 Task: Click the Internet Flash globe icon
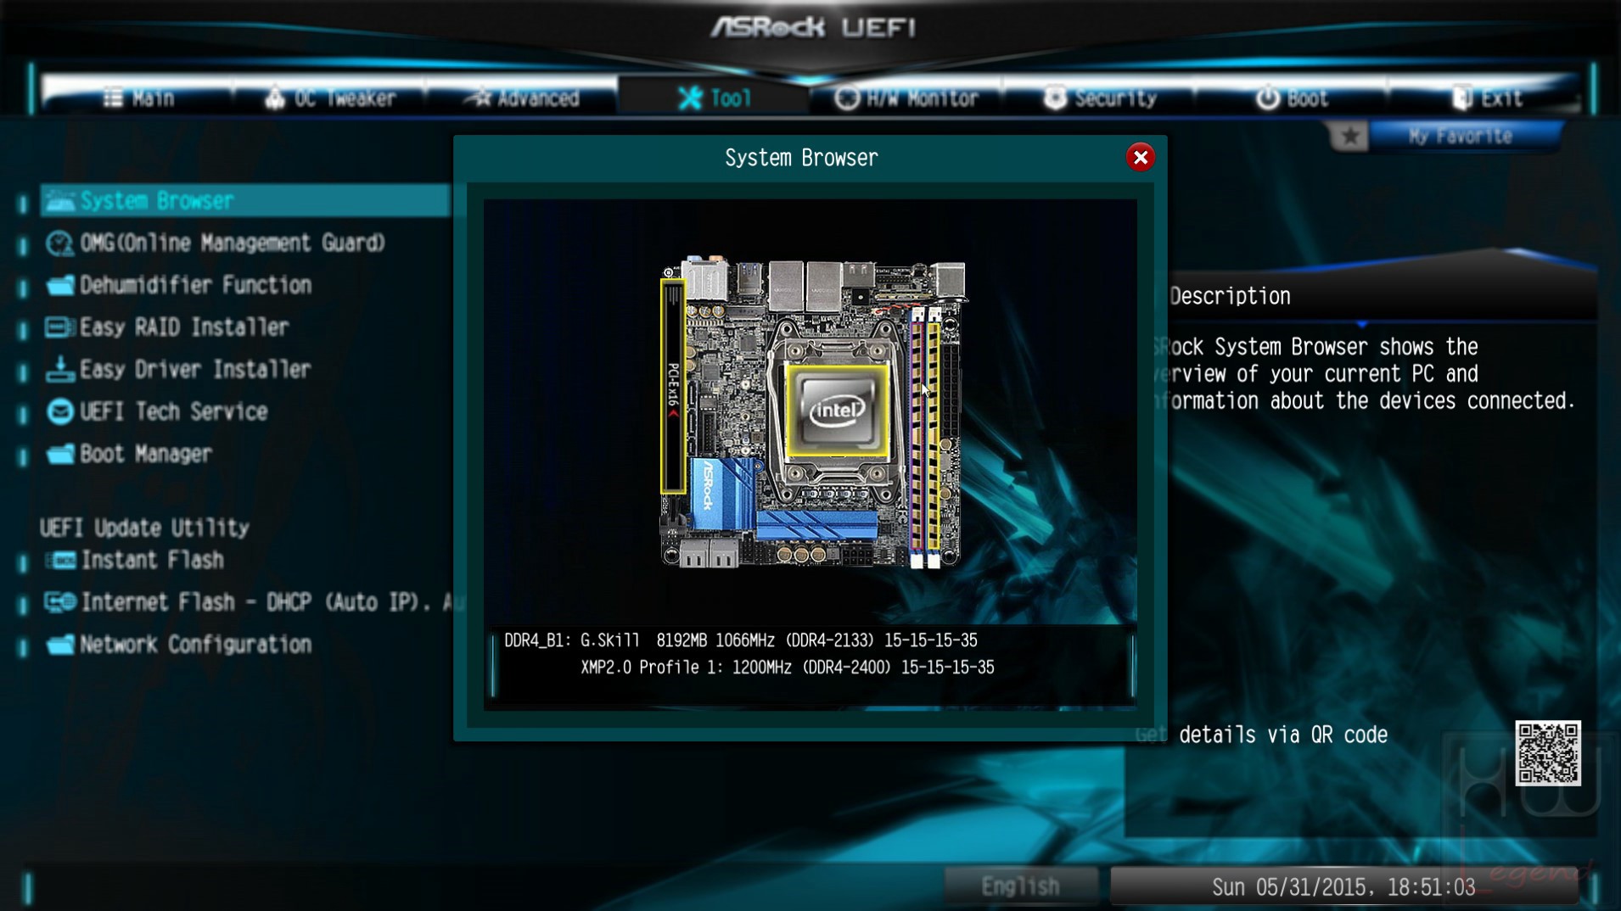tap(60, 602)
